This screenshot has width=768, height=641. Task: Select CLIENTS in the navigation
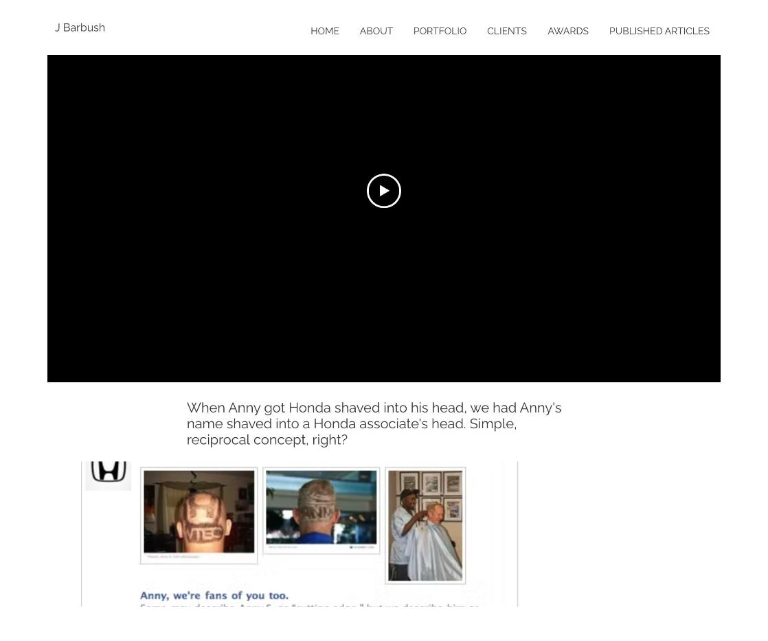[x=507, y=31]
